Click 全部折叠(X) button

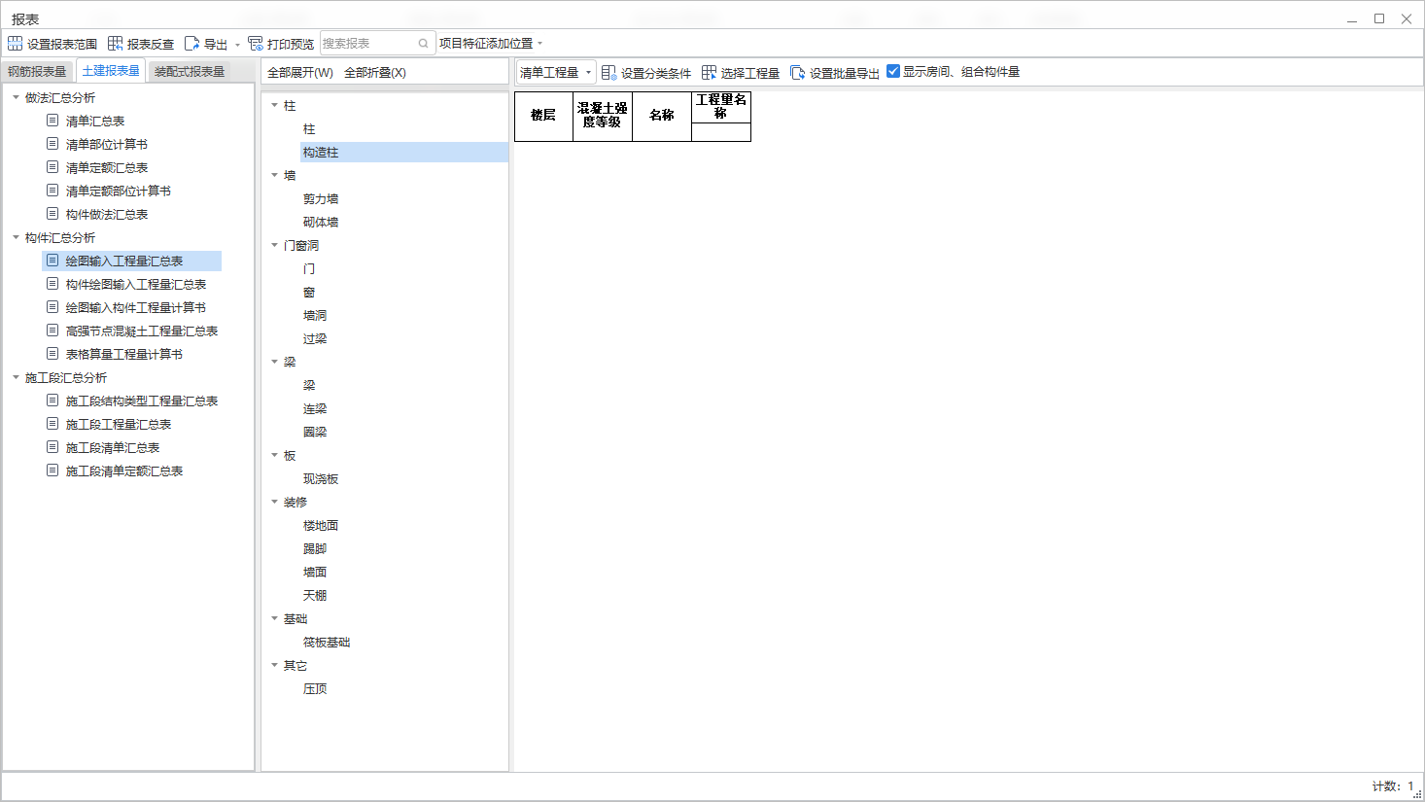click(x=375, y=73)
